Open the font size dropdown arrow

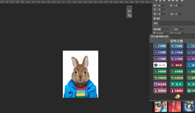click(x=168, y=33)
